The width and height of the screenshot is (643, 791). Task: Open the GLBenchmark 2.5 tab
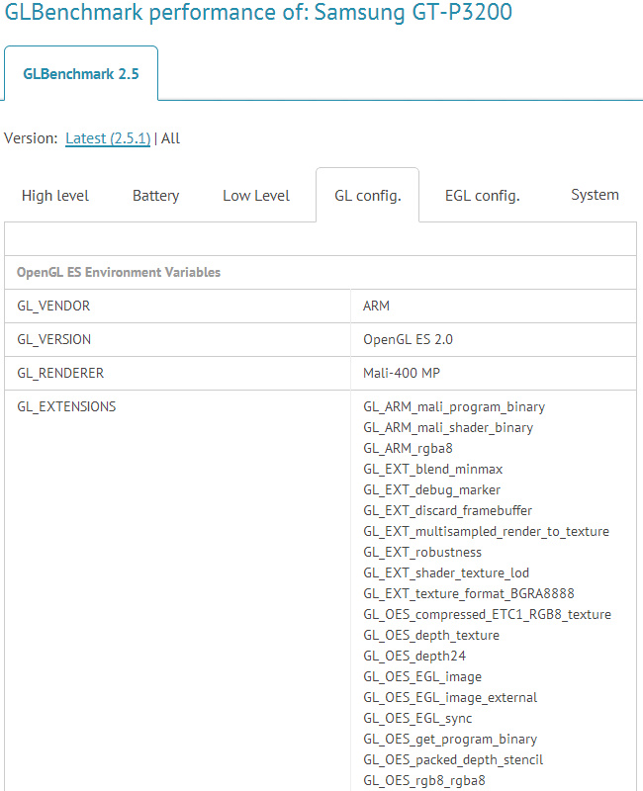pyautogui.click(x=81, y=73)
